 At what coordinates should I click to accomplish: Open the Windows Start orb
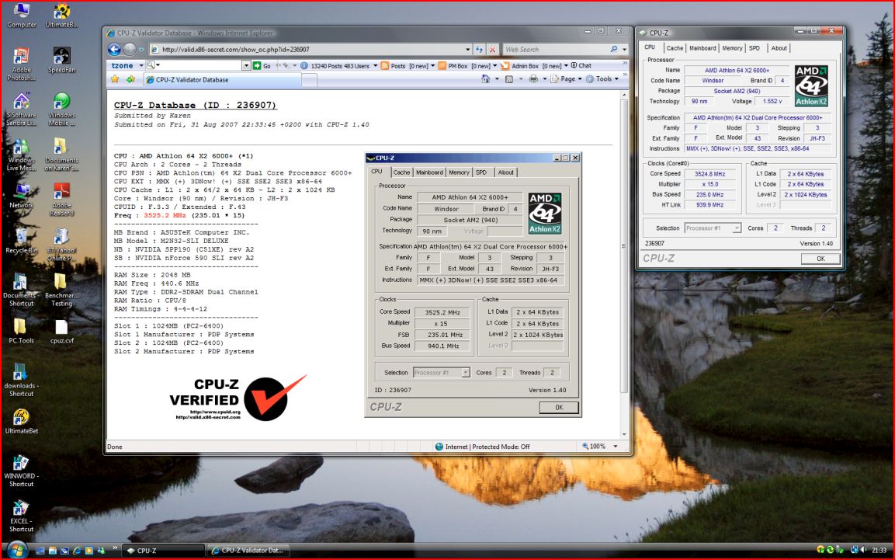pyautogui.click(x=16, y=550)
